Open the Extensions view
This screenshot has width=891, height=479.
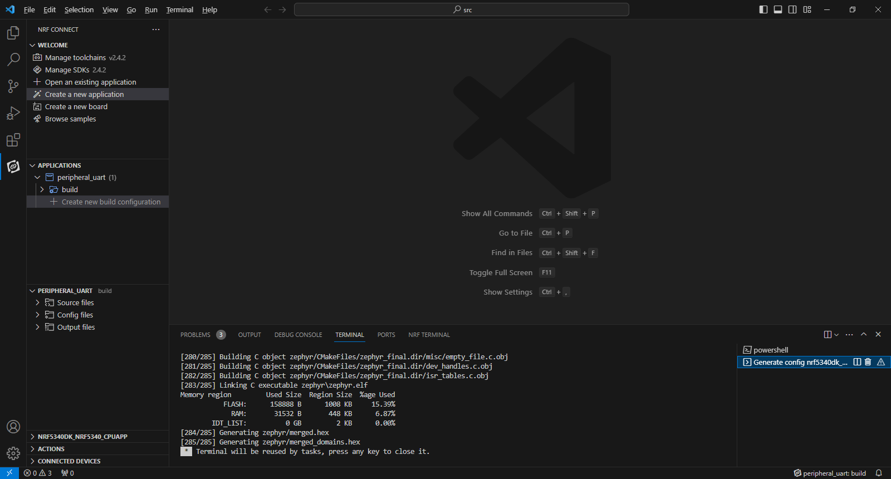point(13,140)
